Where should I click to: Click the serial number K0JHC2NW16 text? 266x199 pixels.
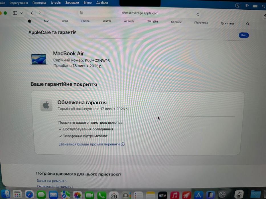97,61
